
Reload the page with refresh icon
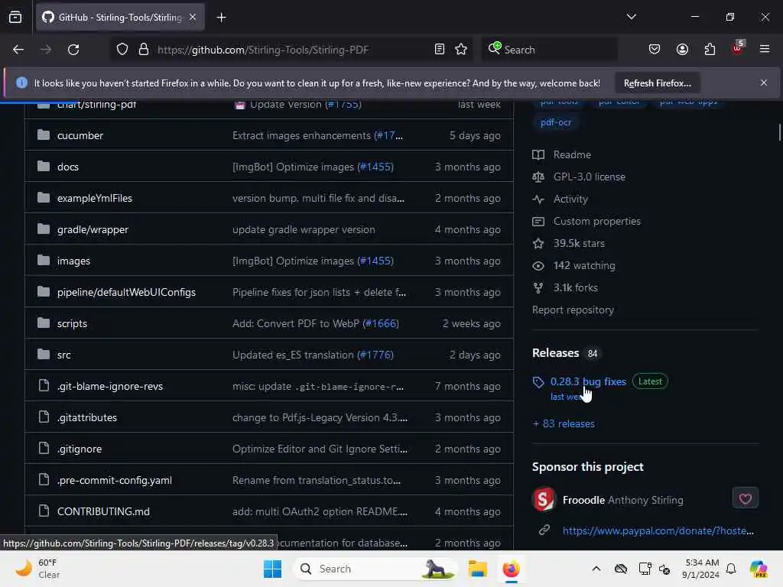pyautogui.click(x=73, y=50)
